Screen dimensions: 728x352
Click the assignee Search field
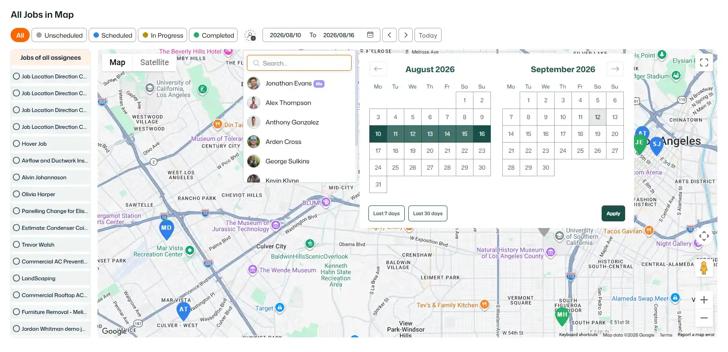(299, 63)
